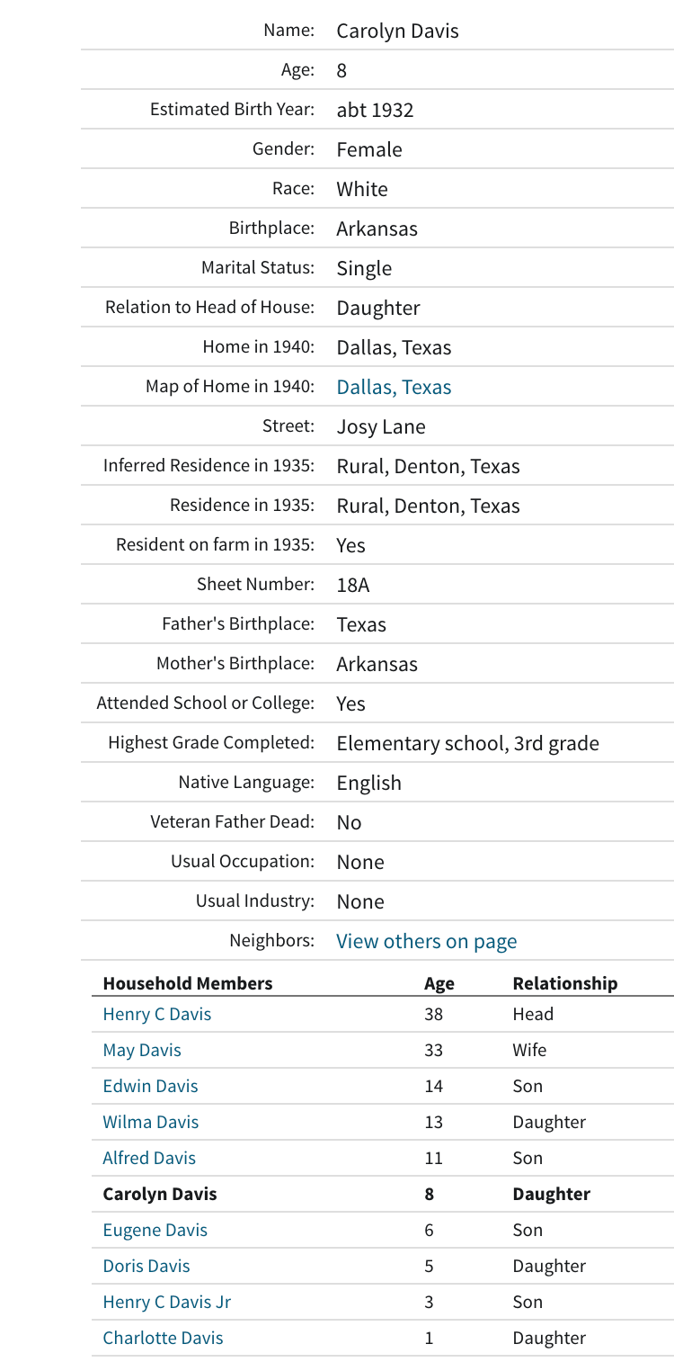Click View others on page link
Viewport: 674px width, 1362px height.
(x=427, y=941)
